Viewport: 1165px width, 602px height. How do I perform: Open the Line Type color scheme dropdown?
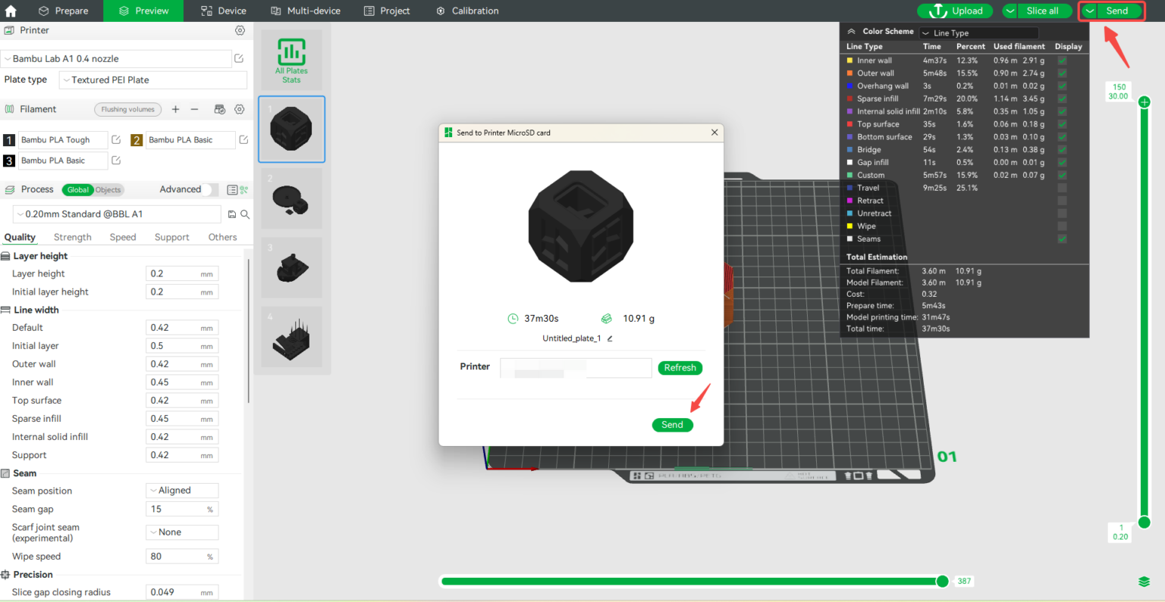(x=978, y=33)
